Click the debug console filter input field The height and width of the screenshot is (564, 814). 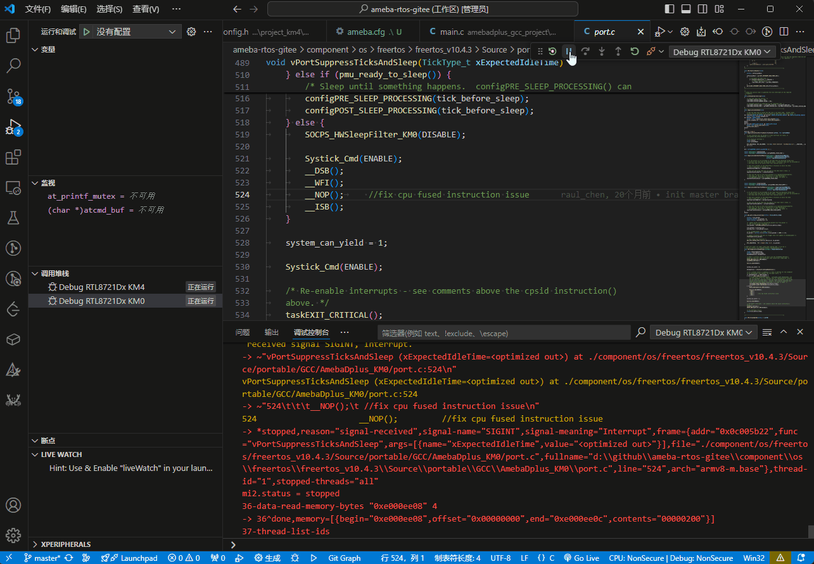[504, 333]
